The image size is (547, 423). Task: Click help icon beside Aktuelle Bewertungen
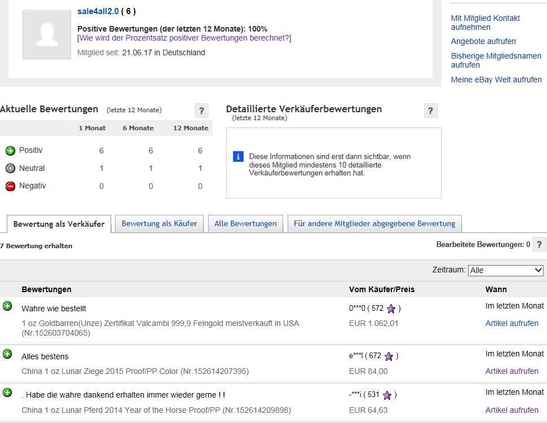click(x=201, y=111)
